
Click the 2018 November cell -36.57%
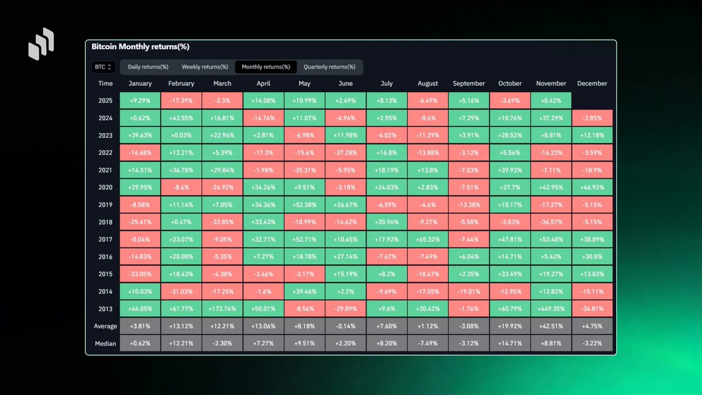[x=551, y=221]
